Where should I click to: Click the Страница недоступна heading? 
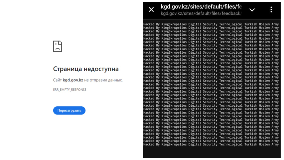coord(86,69)
